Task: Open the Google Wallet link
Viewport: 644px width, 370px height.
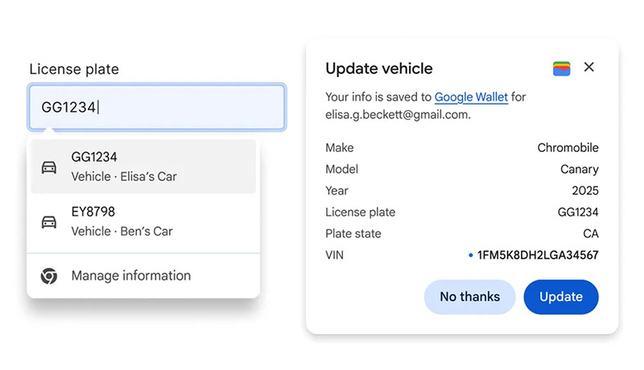Action: pos(471,97)
